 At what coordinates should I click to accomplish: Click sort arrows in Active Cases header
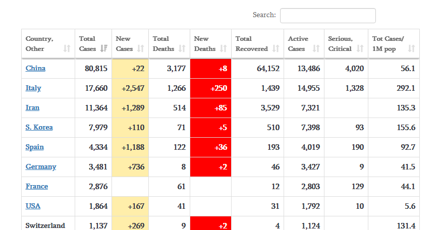[316, 49]
